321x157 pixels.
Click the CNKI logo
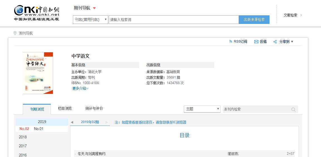[x=37, y=13]
